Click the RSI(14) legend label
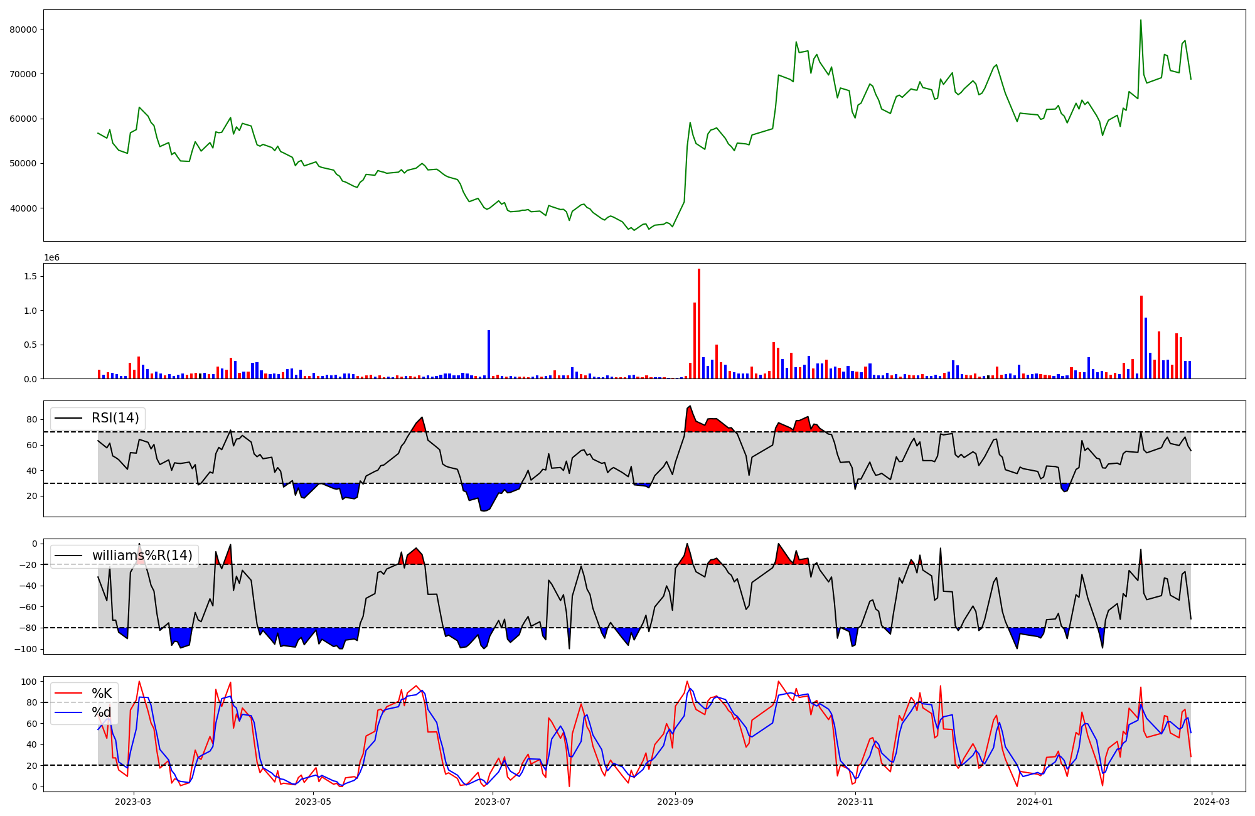The image size is (1255, 816). click(x=115, y=418)
